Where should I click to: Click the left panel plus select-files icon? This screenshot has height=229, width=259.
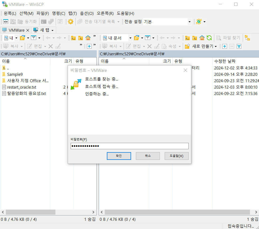89,46
